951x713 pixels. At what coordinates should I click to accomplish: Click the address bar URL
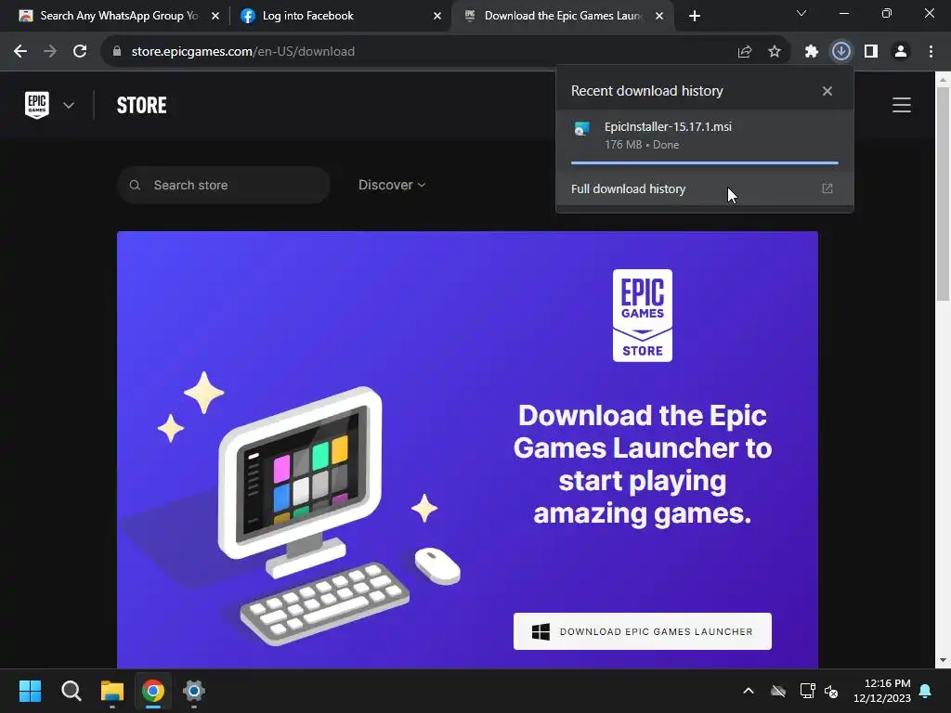[x=242, y=52]
